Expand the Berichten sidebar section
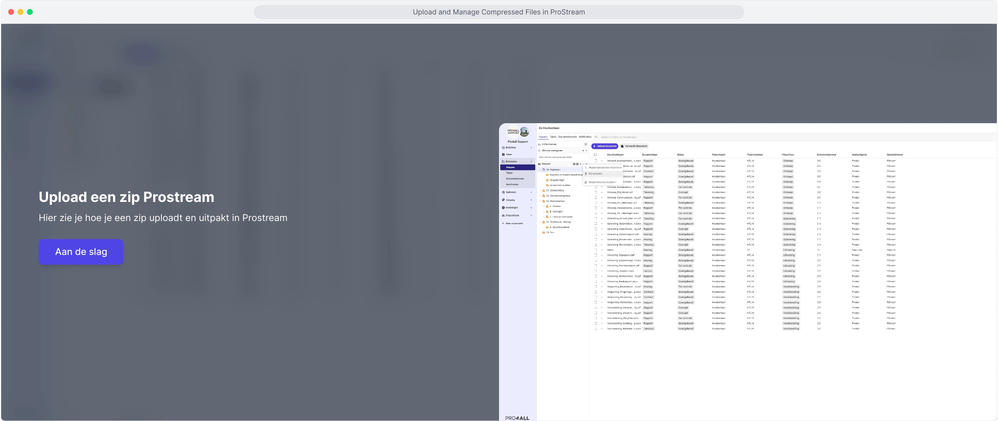The height and width of the screenshot is (421, 998). [531, 148]
